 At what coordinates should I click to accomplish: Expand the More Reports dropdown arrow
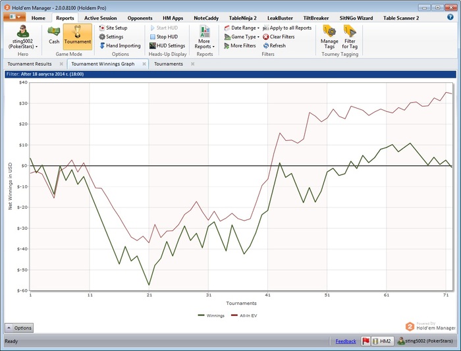tap(213, 47)
